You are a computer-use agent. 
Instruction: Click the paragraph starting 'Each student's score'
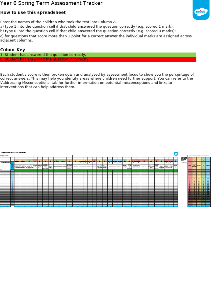97,81
